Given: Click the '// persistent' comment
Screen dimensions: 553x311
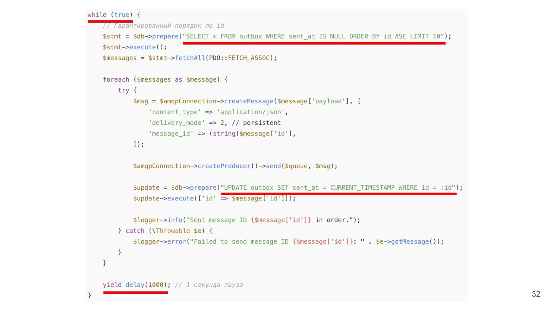Looking at the screenshot, I should click(x=257, y=123).
